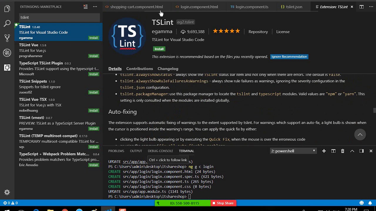Split the editor to the right
The width and height of the screenshot is (376, 211).
[x=362, y=7]
